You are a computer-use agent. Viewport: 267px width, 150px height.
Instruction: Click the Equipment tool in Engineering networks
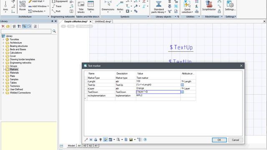pos(60,1)
